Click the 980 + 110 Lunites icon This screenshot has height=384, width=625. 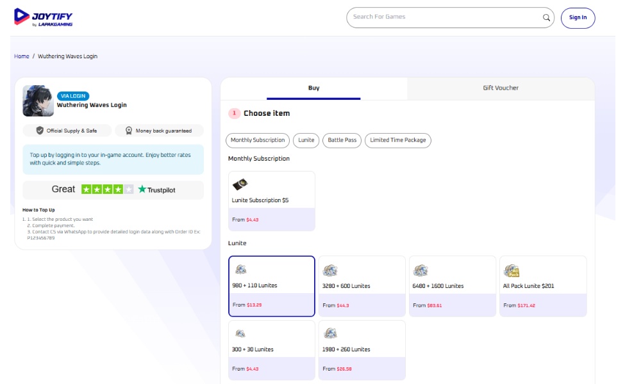(x=241, y=269)
